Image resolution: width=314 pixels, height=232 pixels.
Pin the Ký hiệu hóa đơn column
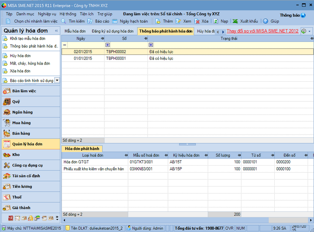coord(206,155)
